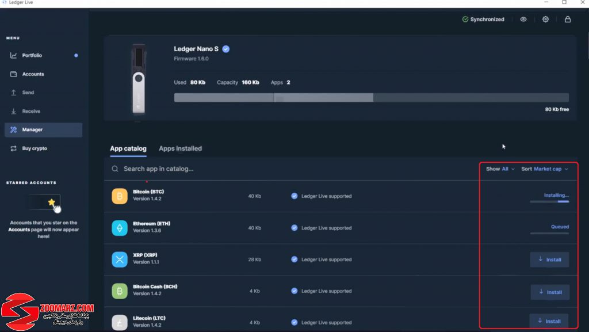Click the Litecoin (LTC) app name
The image size is (589, 332).
(x=149, y=318)
